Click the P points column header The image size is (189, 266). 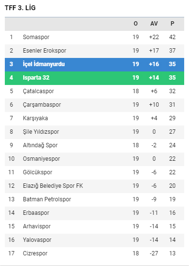pos(172,24)
